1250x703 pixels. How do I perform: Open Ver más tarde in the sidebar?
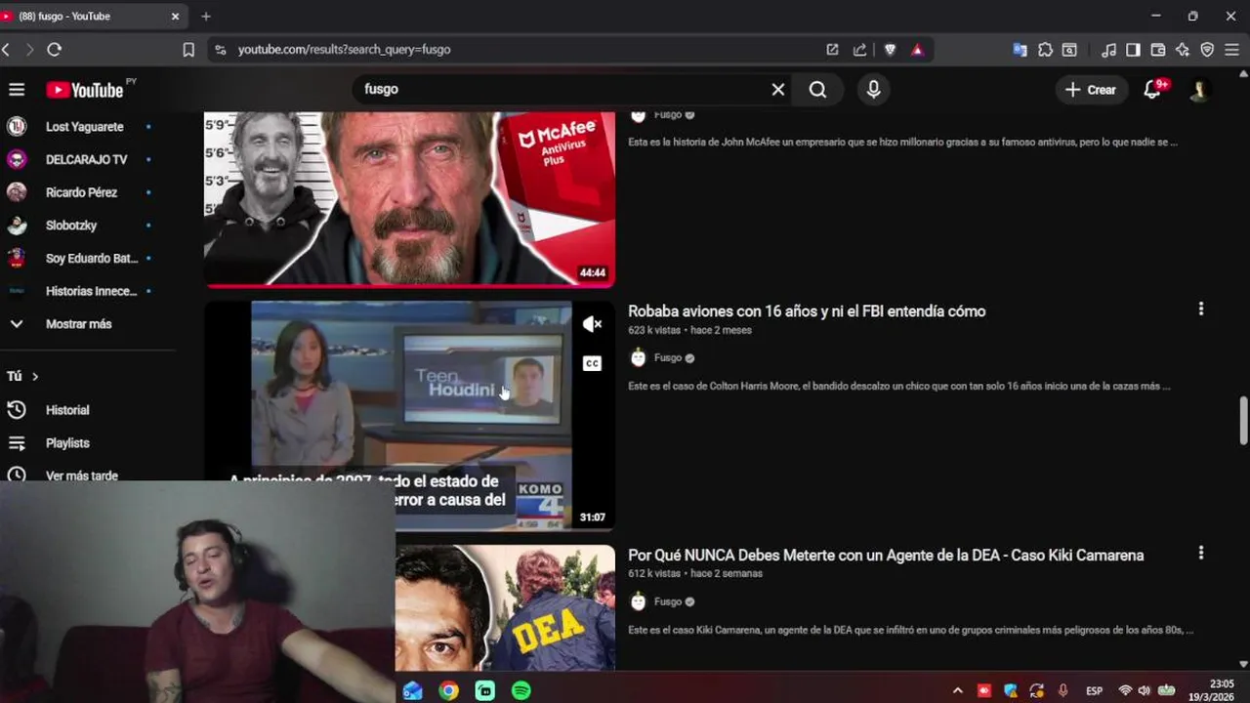pos(80,474)
